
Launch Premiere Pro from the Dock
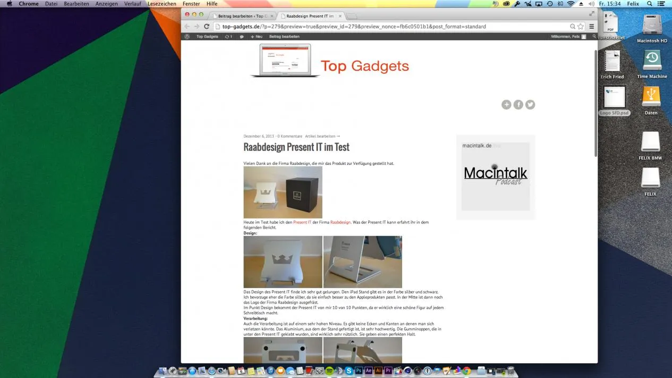coord(388,371)
